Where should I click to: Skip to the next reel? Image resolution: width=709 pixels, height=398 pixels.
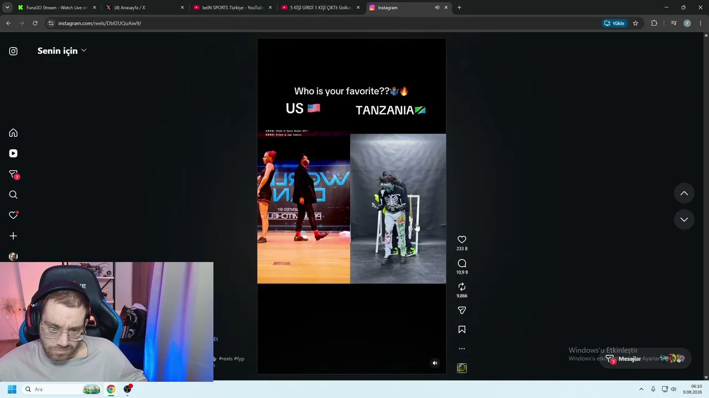[684, 219]
